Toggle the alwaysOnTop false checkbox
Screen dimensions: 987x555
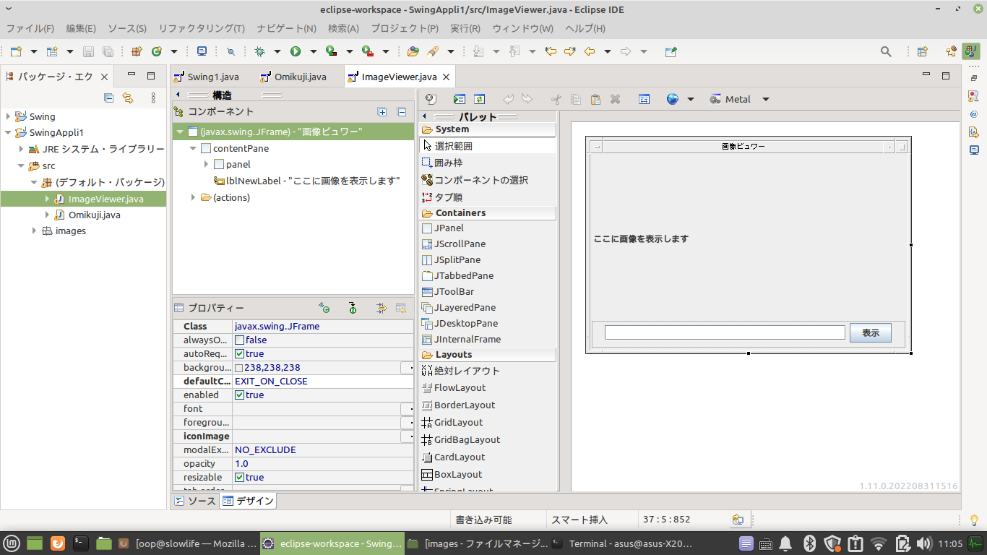pyautogui.click(x=240, y=340)
